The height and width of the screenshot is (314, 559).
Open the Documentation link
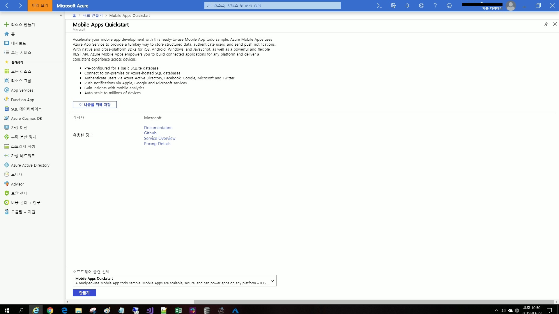point(158,128)
